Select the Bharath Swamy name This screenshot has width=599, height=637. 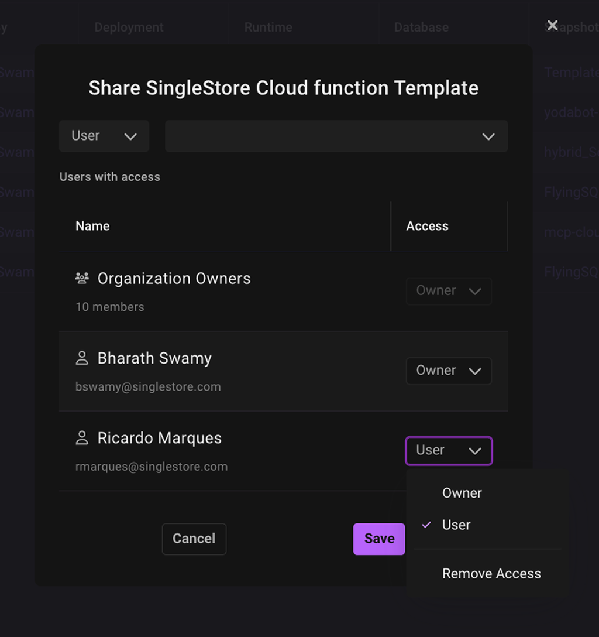click(154, 358)
